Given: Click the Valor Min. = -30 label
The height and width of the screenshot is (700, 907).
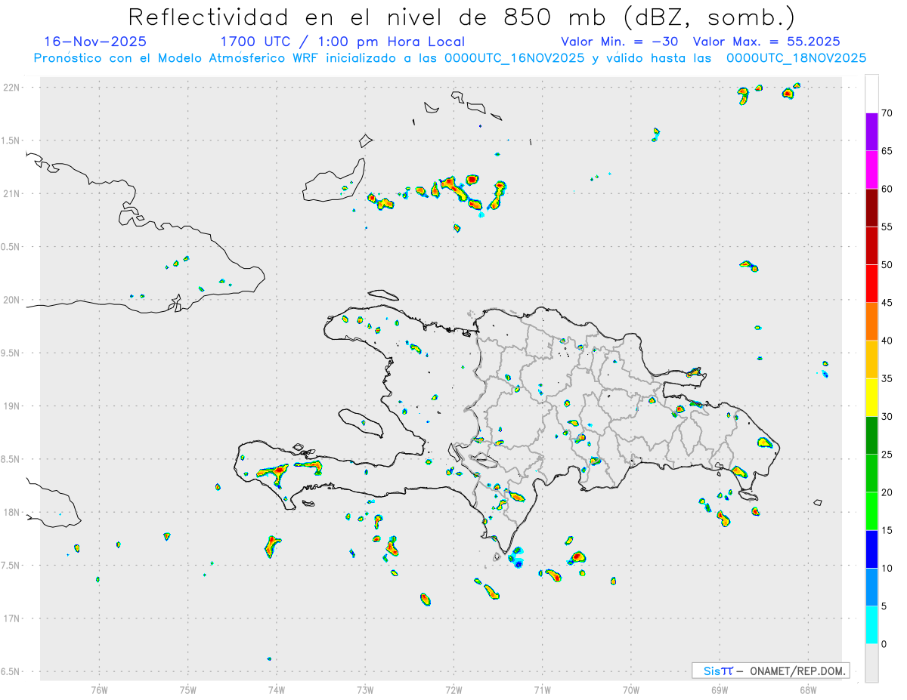Looking at the screenshot, I should [x=620, y=42].
